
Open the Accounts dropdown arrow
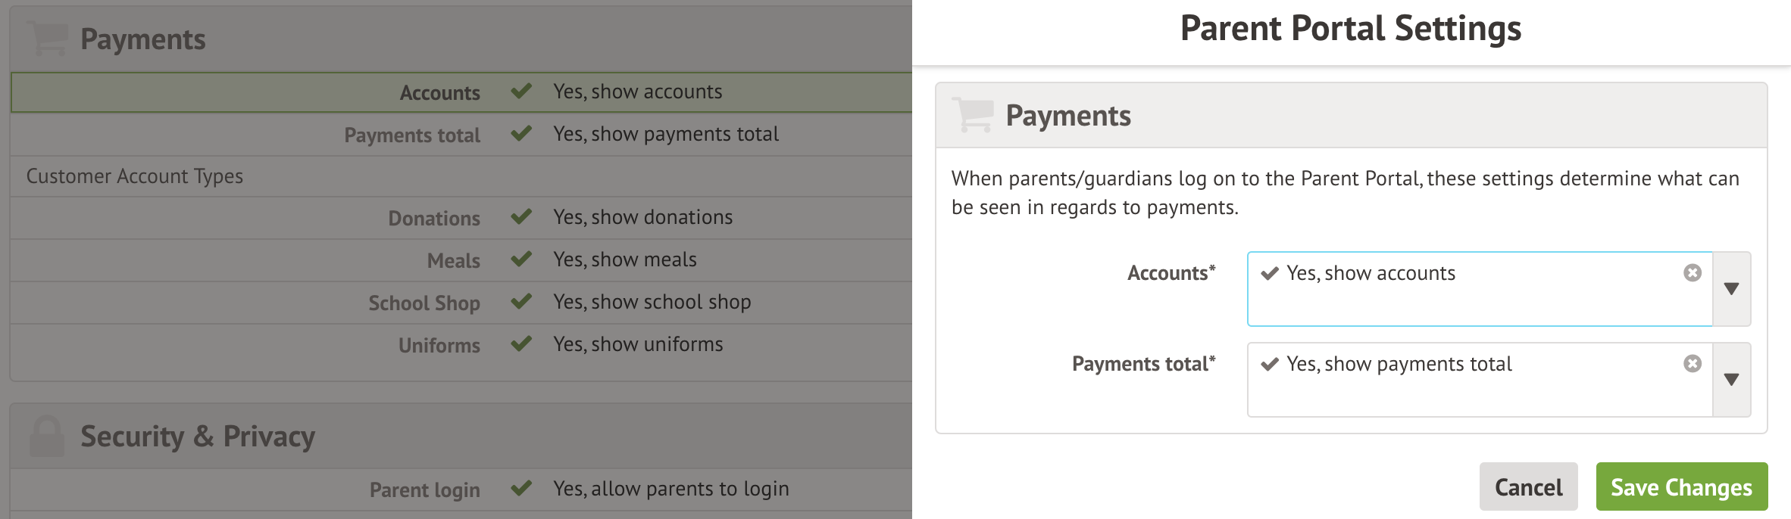tap(1733, 289)
